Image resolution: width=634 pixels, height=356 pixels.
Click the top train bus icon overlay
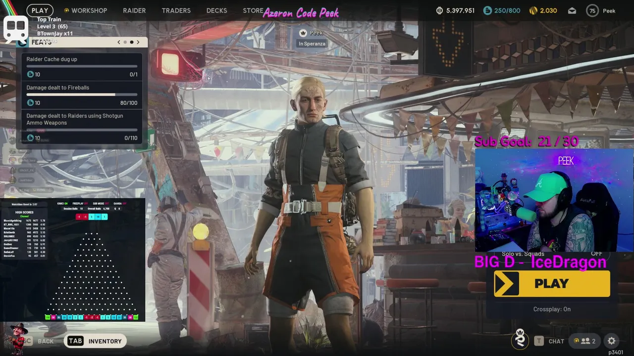pyautogui.click(x=15, y=28)
